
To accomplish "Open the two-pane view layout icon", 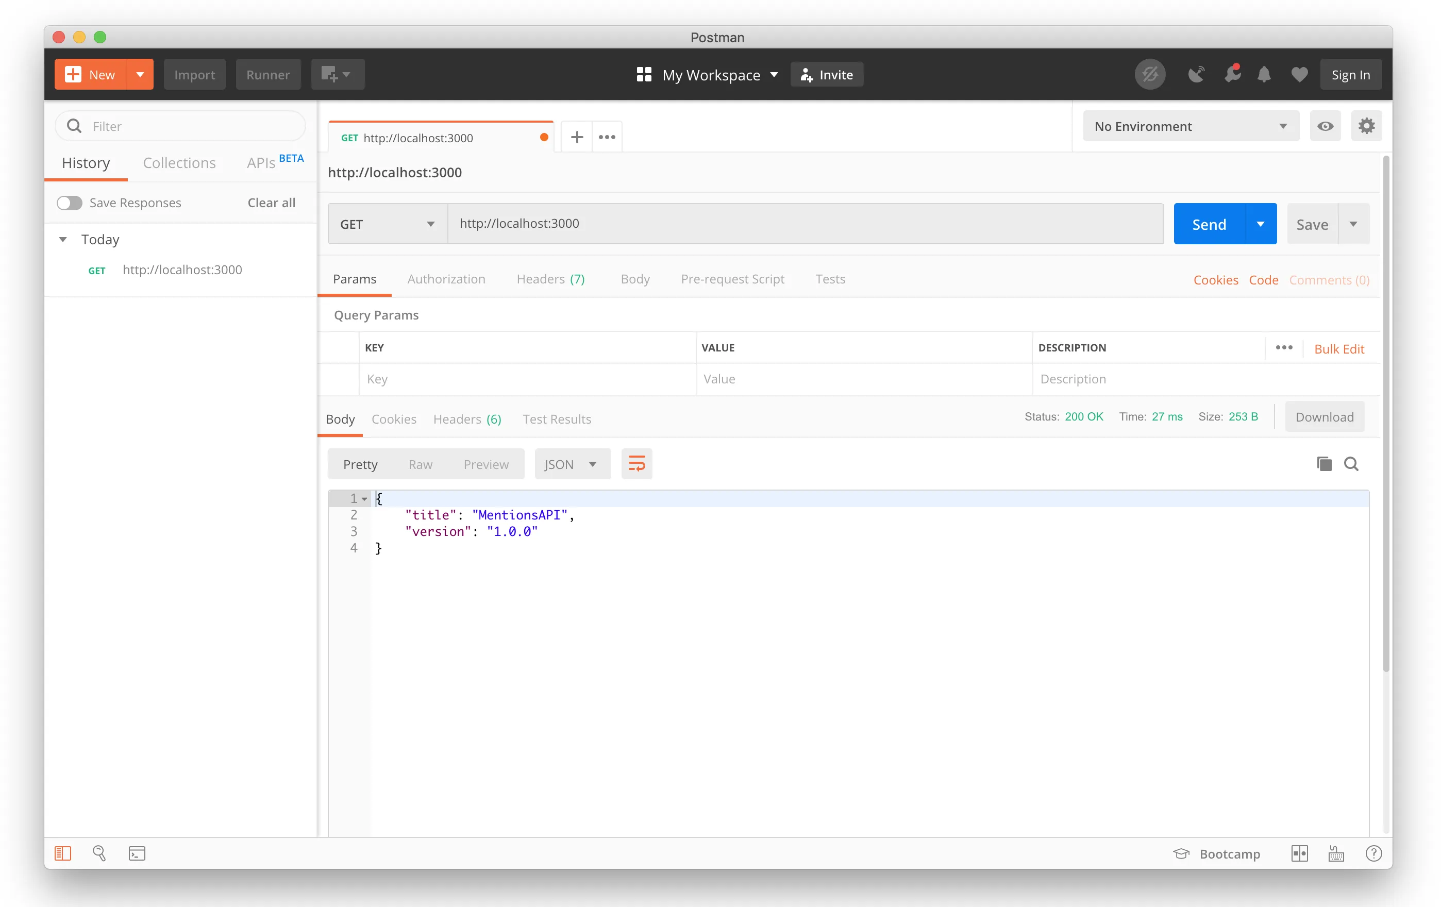I will click(x=1300, y=854).
